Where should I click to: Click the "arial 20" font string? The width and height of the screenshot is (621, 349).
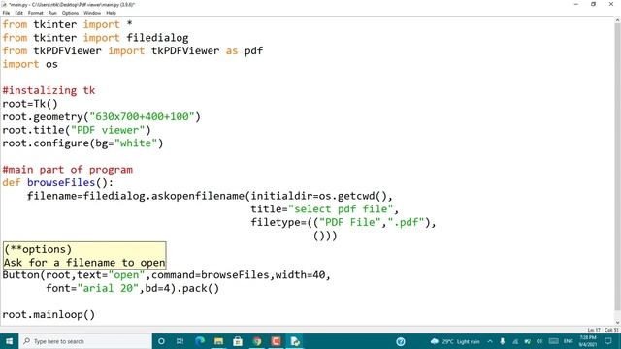(x=108, y=288)
